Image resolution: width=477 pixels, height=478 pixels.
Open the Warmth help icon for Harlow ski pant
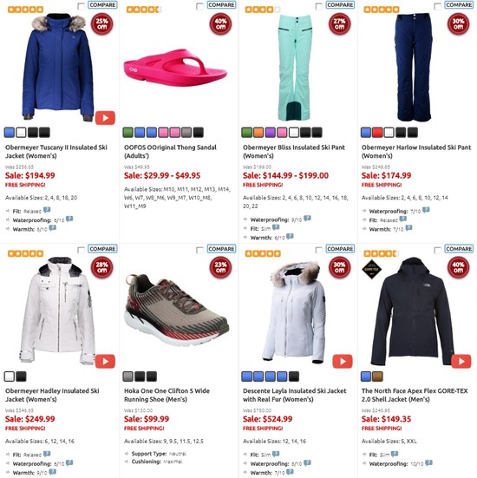pyautogui.click(x=408, y=228)
